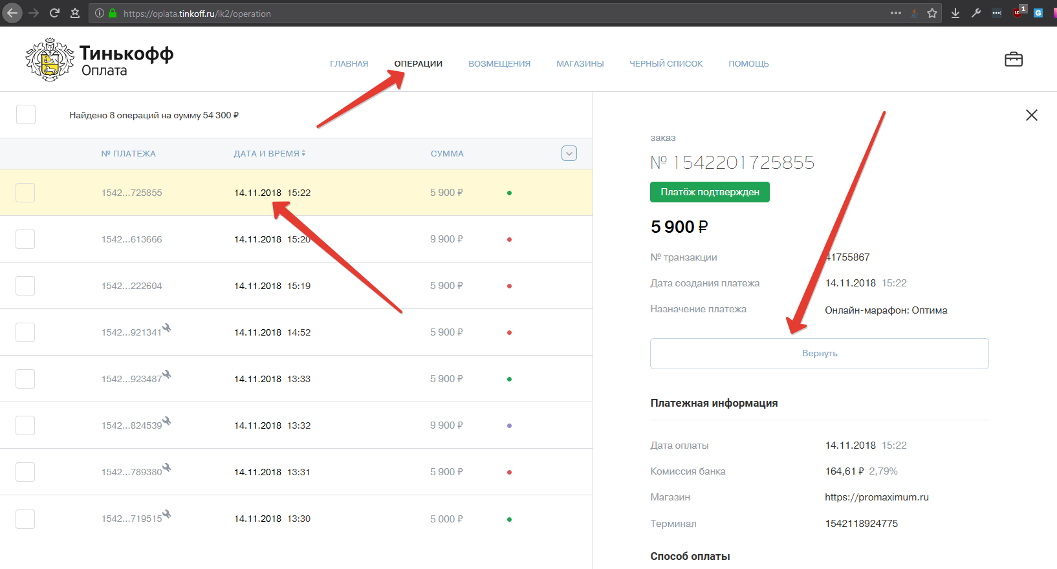Viewport: 1057px width, 569px height.
Task: Click the briefcase icon in header
Action: (1013, 59)
